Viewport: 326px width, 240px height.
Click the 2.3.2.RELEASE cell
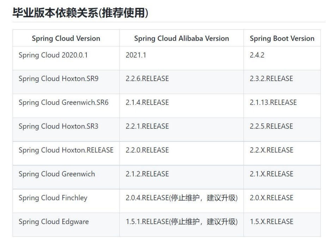[x=271, y=79]
